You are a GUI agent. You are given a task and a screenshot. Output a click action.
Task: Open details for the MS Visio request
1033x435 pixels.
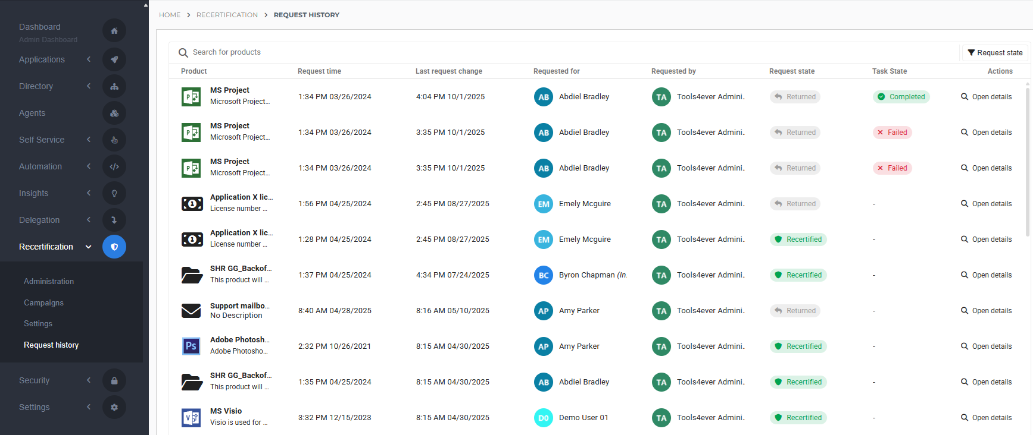[986, 418]
